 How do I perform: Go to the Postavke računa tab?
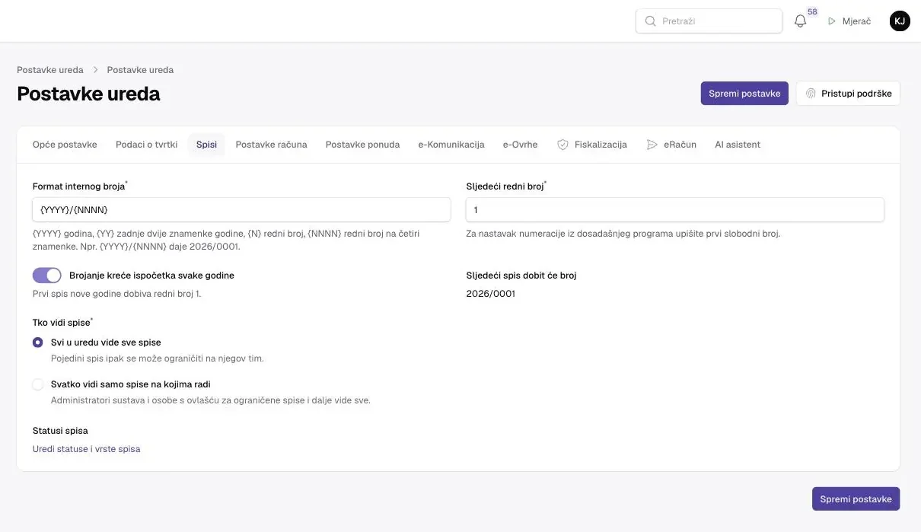click(272, 145)
